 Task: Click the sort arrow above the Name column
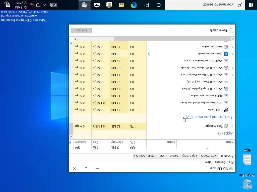[x=207, y=148]
